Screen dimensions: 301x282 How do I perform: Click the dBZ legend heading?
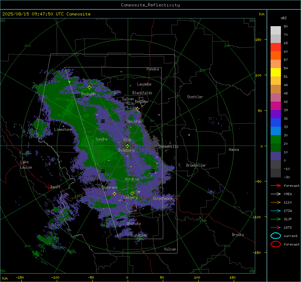click(x=284, y=18)
